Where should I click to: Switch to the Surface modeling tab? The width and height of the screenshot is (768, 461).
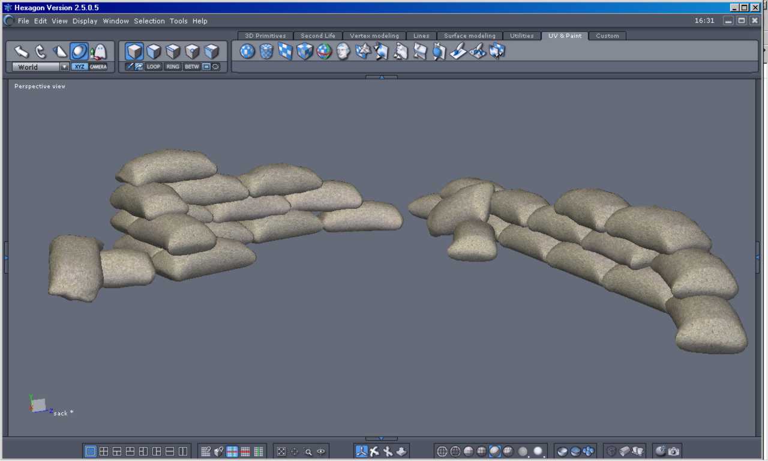click(470, 36)
